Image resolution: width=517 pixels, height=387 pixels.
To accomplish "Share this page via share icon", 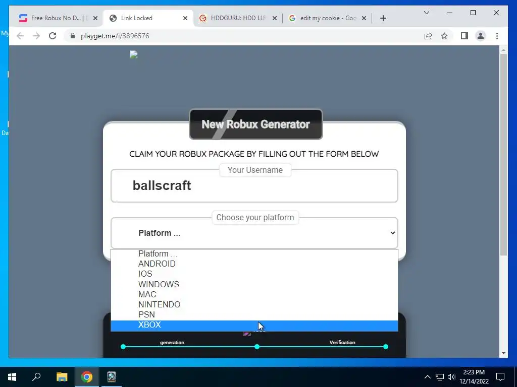I will tap(428, 36).
